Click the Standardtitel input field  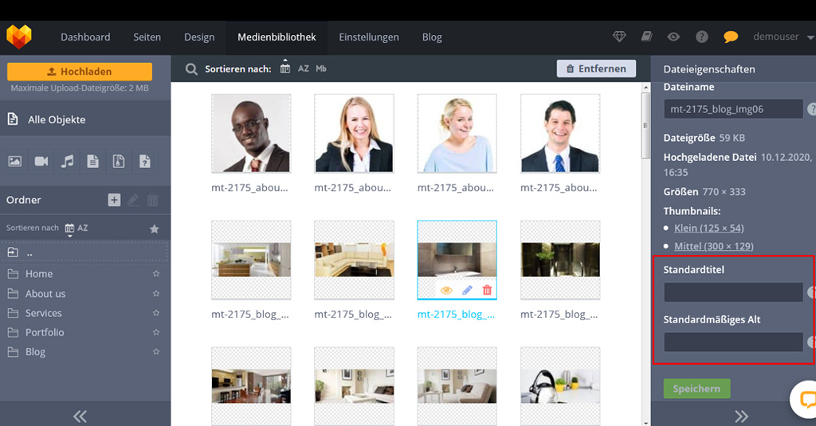click(x=733, y=292)
